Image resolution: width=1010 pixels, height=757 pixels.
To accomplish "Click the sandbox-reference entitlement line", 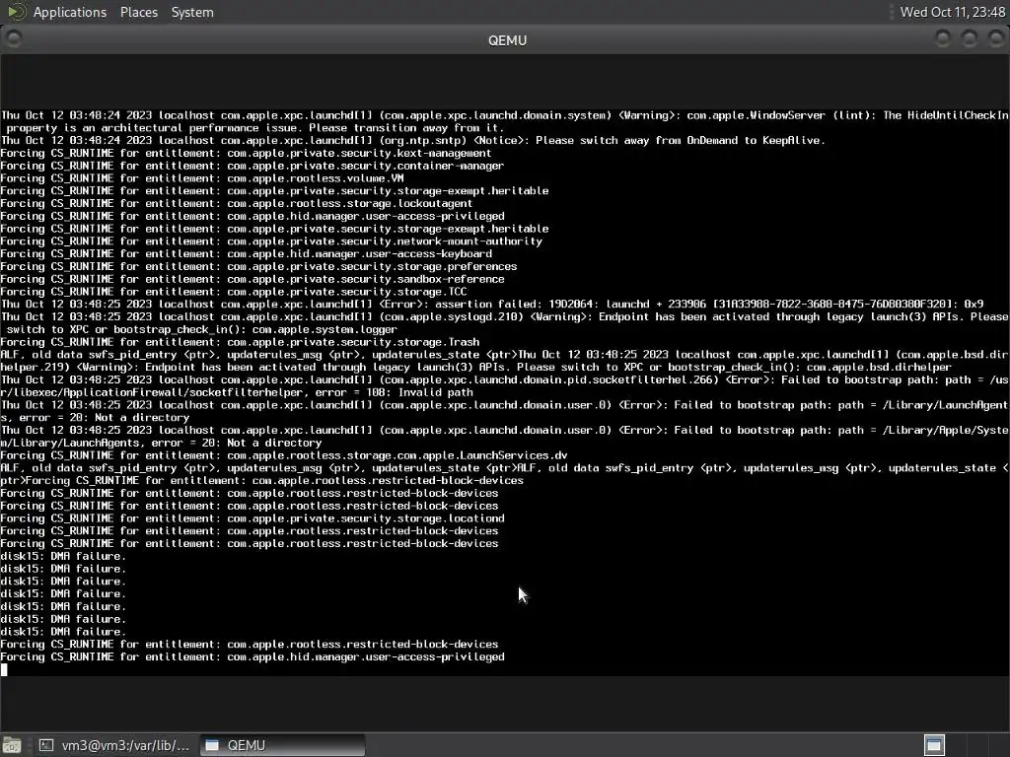I will pos(252,279).
